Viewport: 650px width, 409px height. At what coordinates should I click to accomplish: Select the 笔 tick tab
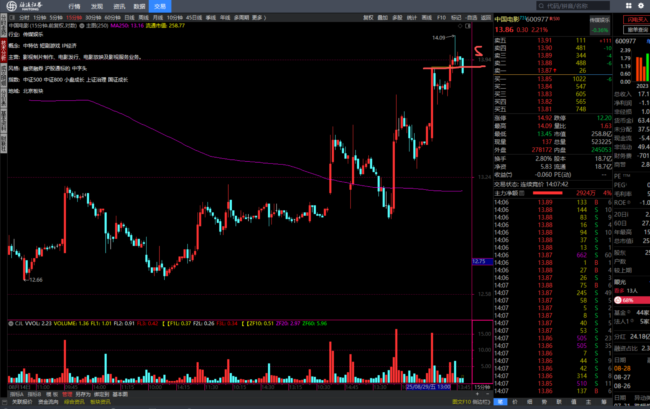point(500,402)
